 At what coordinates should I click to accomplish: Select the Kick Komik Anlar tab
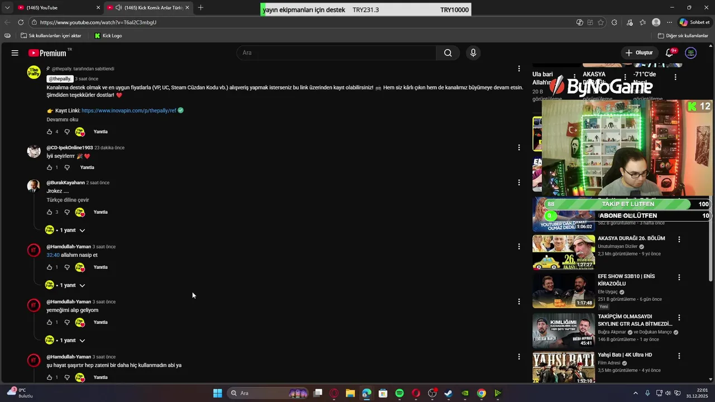pos(149,7)
